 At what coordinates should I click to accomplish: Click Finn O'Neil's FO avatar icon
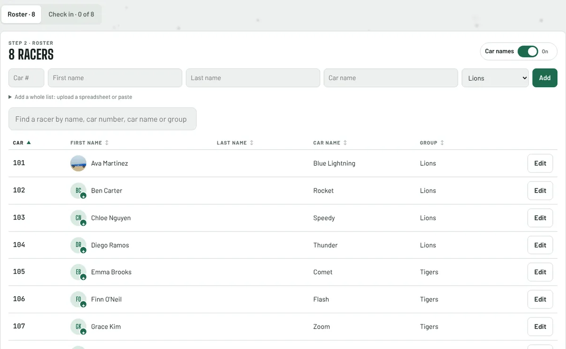coord(78,300)
